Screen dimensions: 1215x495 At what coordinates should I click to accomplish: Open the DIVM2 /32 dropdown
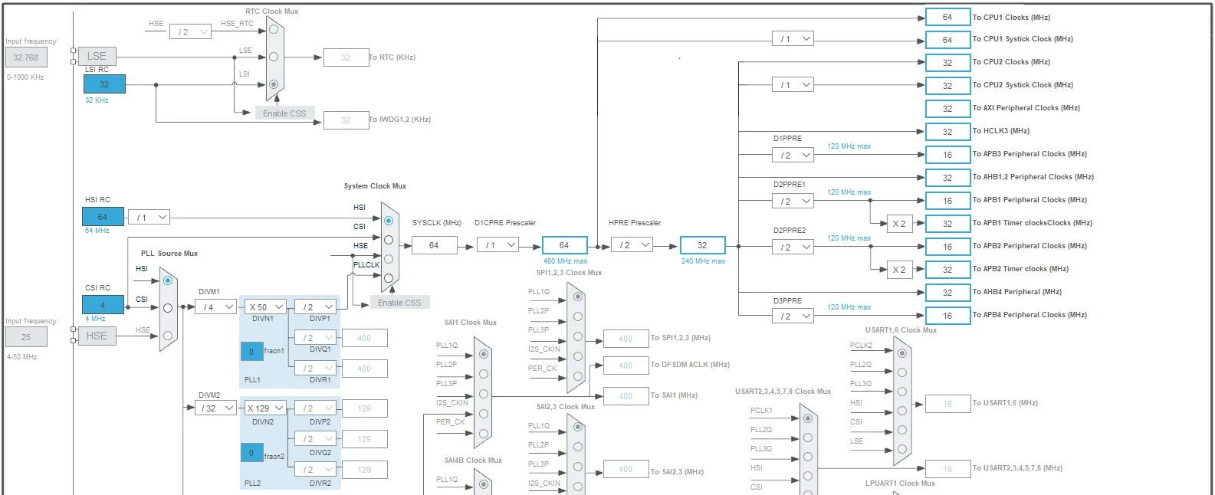(x=216, y=408)
